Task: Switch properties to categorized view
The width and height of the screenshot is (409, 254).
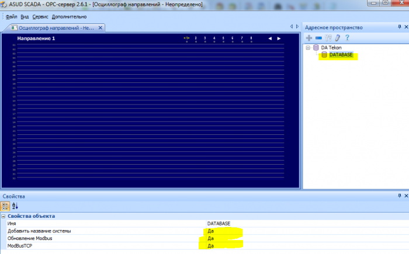Action: [5, 206]
